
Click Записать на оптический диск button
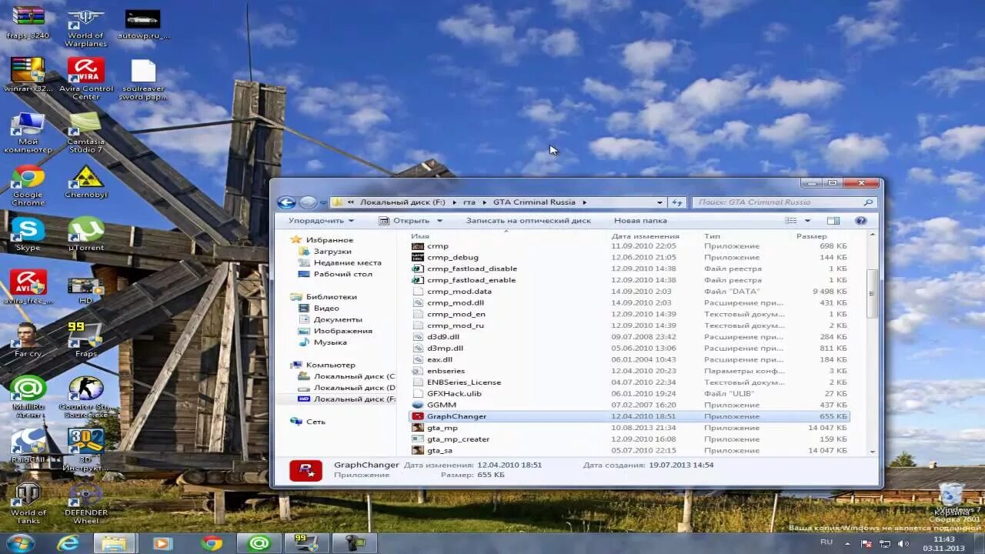pyautogui.click(x=528, y=221)
